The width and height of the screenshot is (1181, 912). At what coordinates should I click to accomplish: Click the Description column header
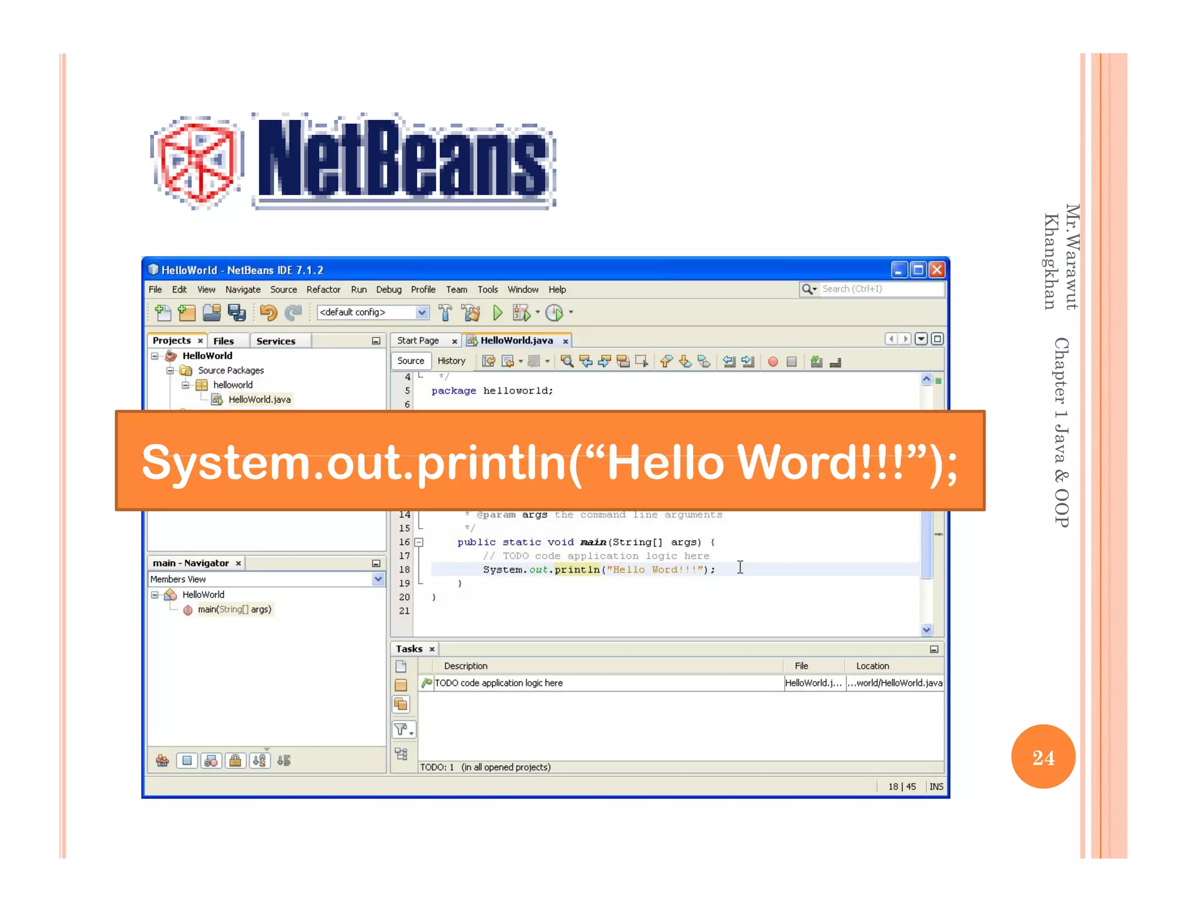point(465,666)
